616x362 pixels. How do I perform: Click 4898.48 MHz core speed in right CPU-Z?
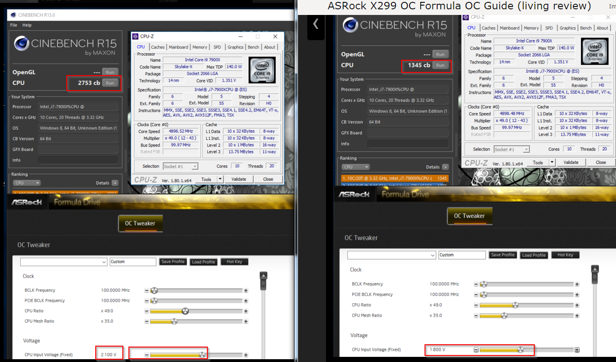pos(513,114)
